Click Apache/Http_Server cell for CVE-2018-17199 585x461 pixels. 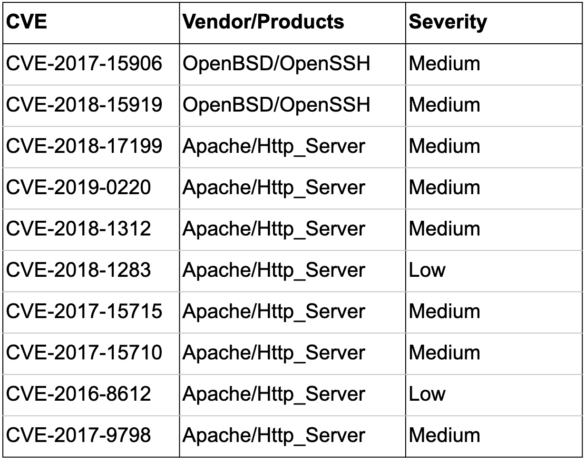[x=292, y=147]
